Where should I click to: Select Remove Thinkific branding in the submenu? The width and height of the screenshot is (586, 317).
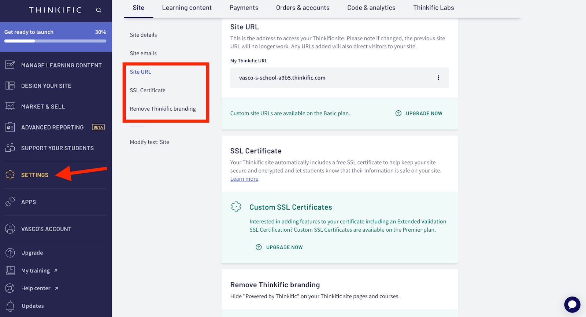pos(163,109)
